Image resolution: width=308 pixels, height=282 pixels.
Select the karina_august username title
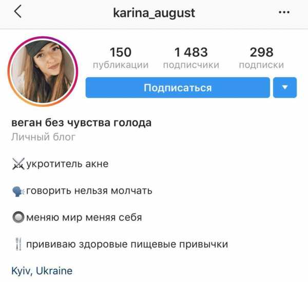click(x=154, y=13)
